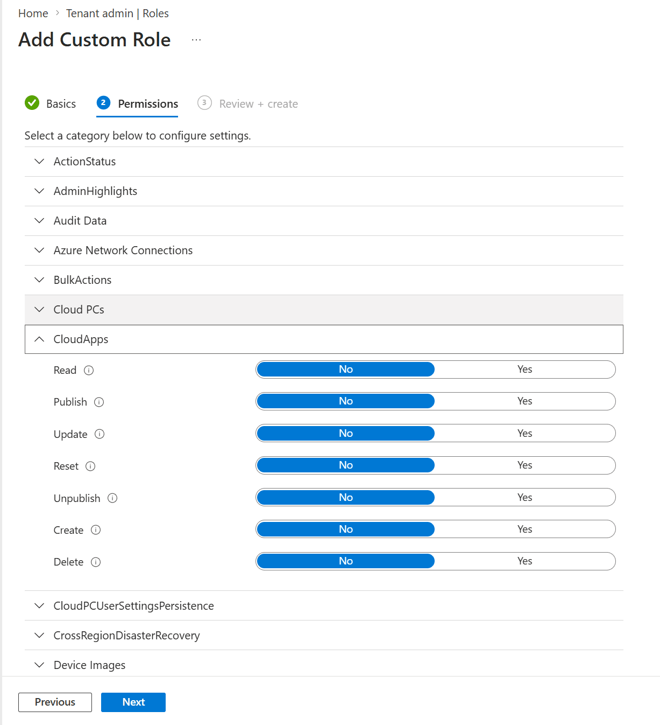Click the info icon next to Delete
Image resolution: width=660 pixels, height=725 pixels.
[96, 562]
